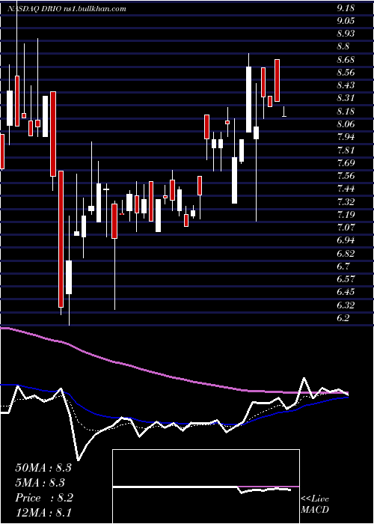Click the MACD inset chart panel
This screenshot has height=524, width=374.
coord(206,487)
